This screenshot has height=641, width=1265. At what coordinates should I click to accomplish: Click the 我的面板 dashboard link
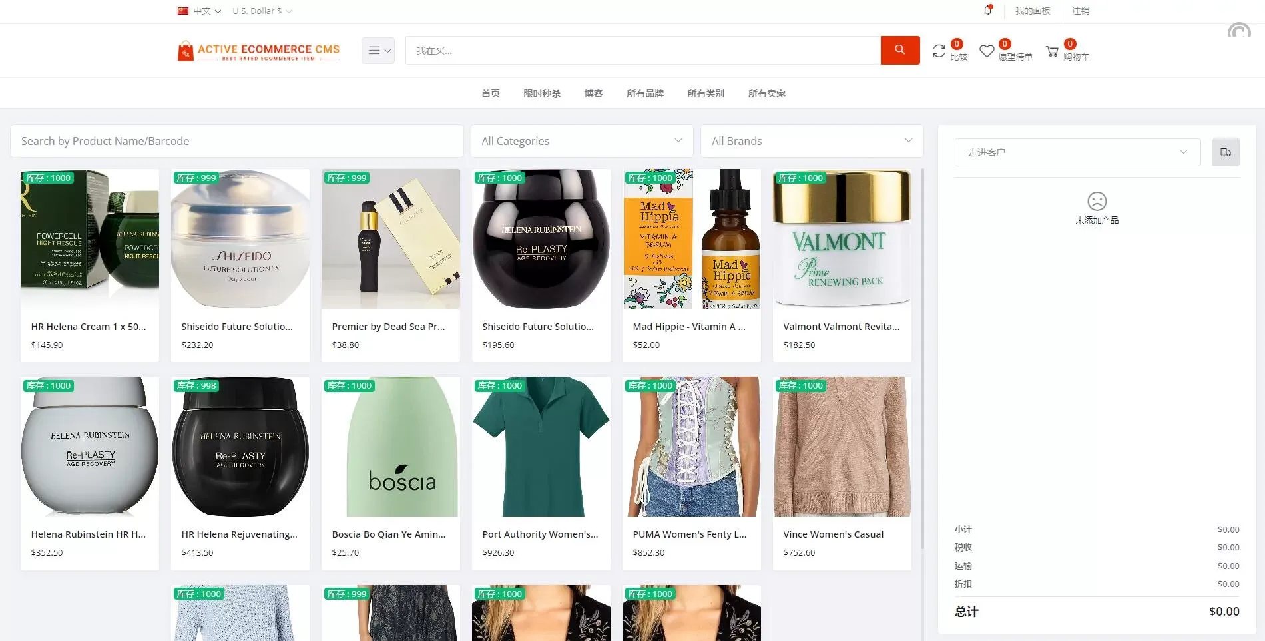tap(1032, 11)
